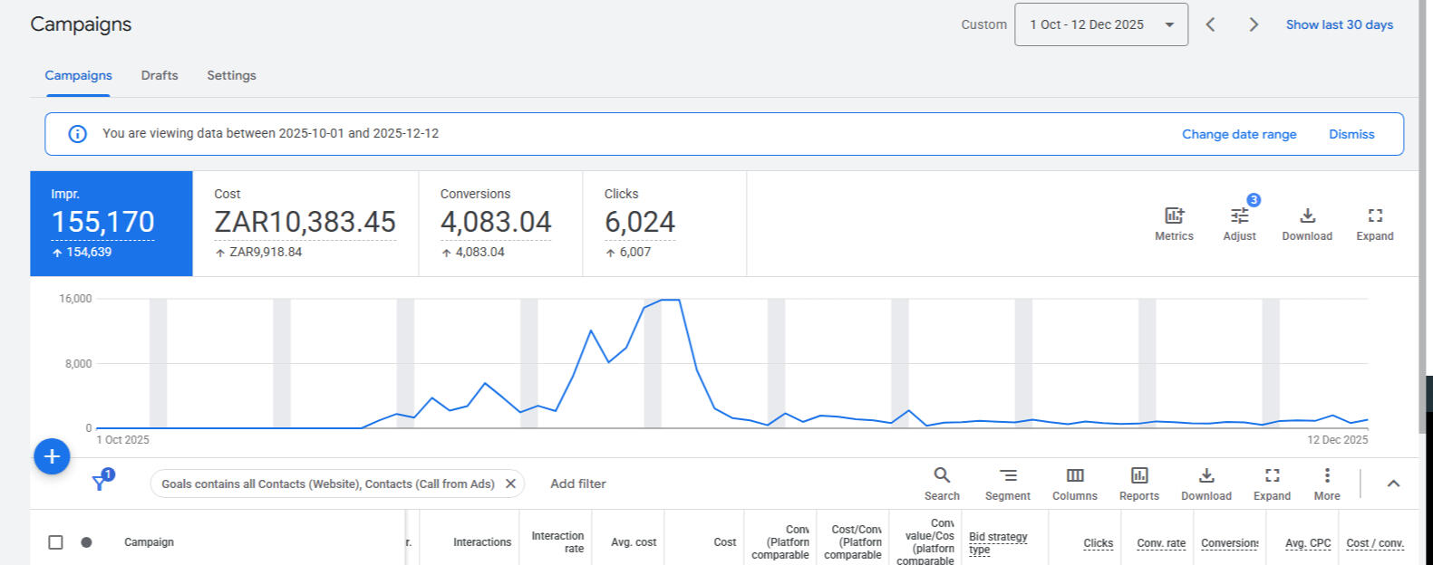Tick the select-all campaigns checkbox
Screen dimensions: 1433x565
55,542
